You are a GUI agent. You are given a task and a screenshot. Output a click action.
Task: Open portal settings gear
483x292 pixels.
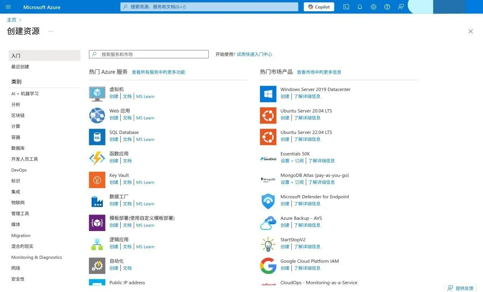[373, 7]
